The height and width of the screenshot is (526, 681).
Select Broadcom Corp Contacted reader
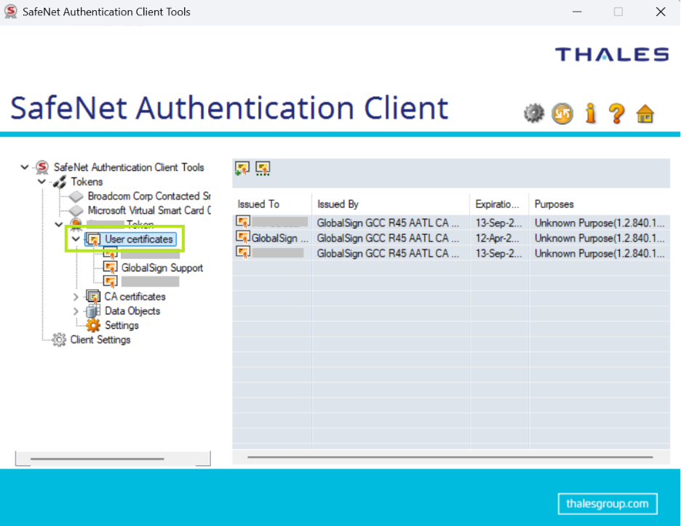pos(148,196)
